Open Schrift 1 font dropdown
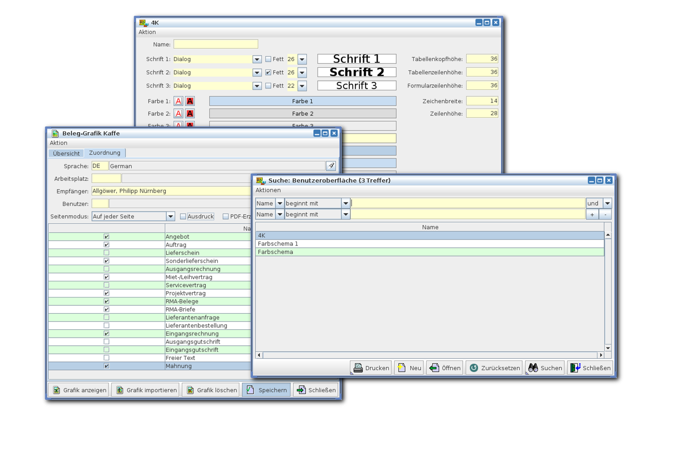 pos(257,59)
